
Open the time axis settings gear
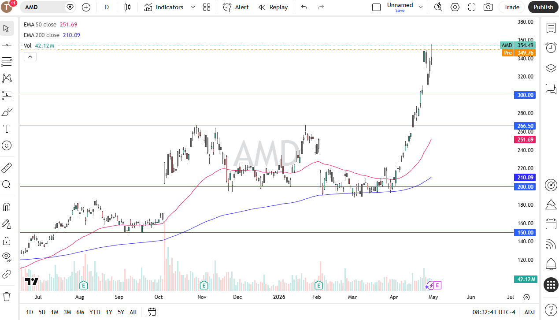pos(526,297)
